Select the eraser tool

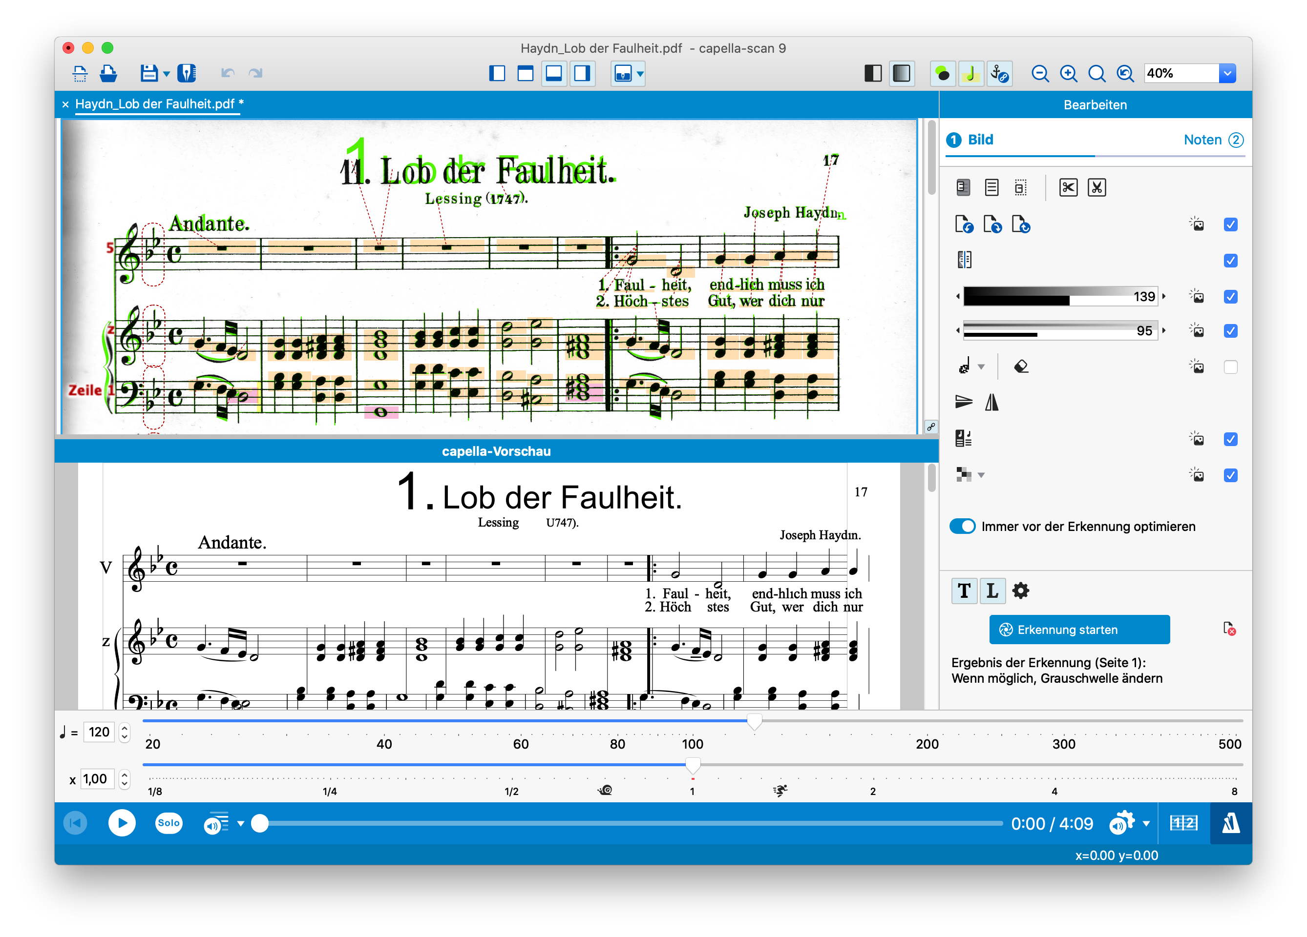coord(1021,367)
